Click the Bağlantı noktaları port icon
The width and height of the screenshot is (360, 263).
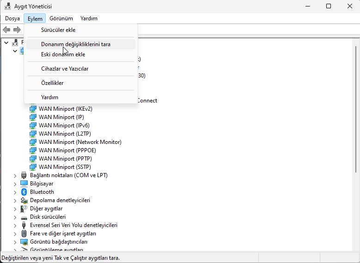coord(24,175)
